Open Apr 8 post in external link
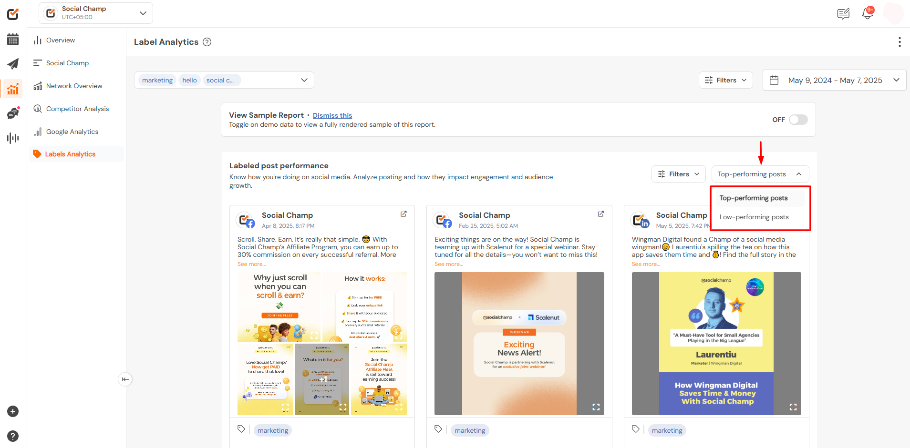Viewport: 910px width, 448px height. (x=403, y=214)
